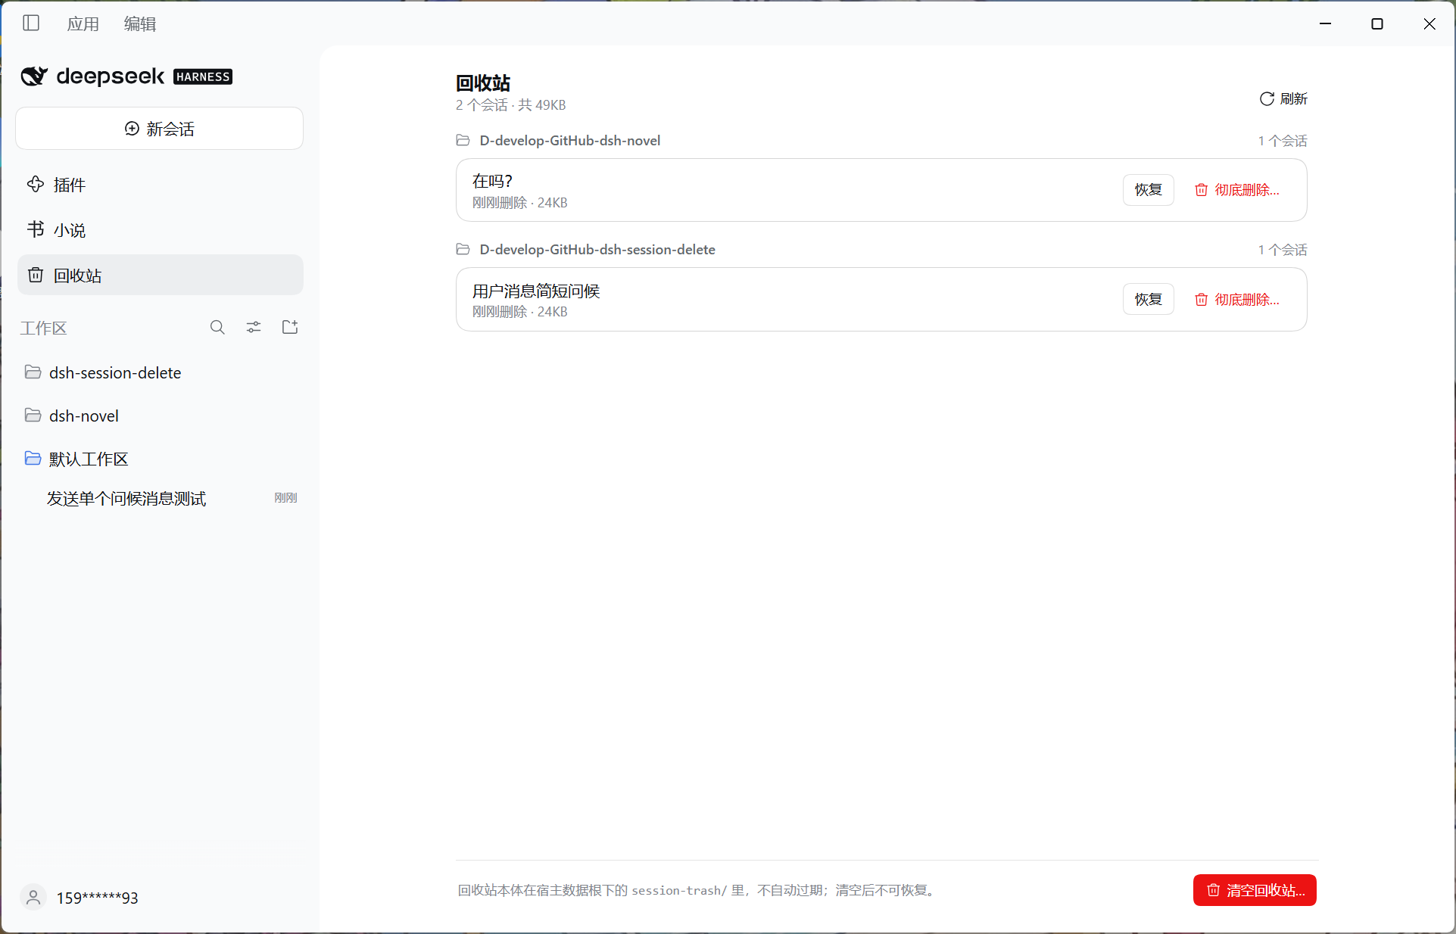The width and height of the screenshot is (1456, 934).
Task: Minimize the application window
Action: pyautogui.click(x=1325, y=23)
